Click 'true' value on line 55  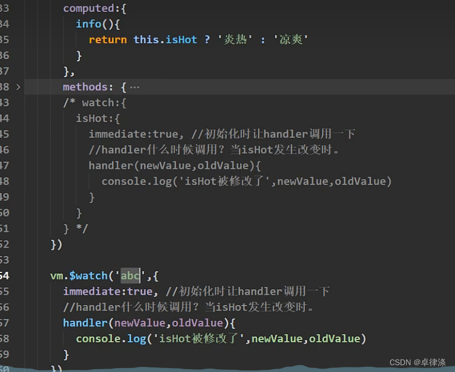click(140, 292)
